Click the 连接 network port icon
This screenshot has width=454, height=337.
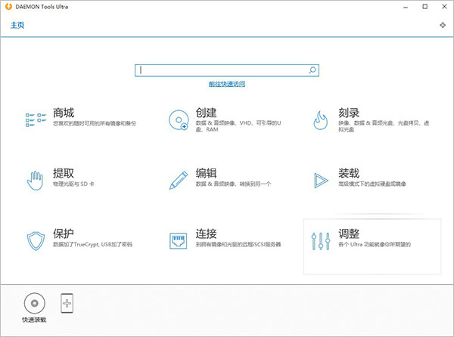tap(178, 241)
